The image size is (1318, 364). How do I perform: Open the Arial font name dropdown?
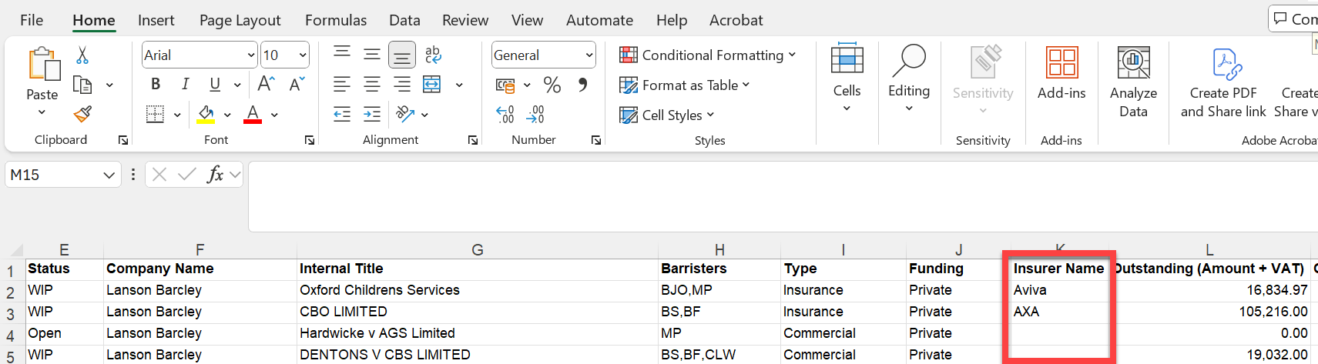[251, 55]
